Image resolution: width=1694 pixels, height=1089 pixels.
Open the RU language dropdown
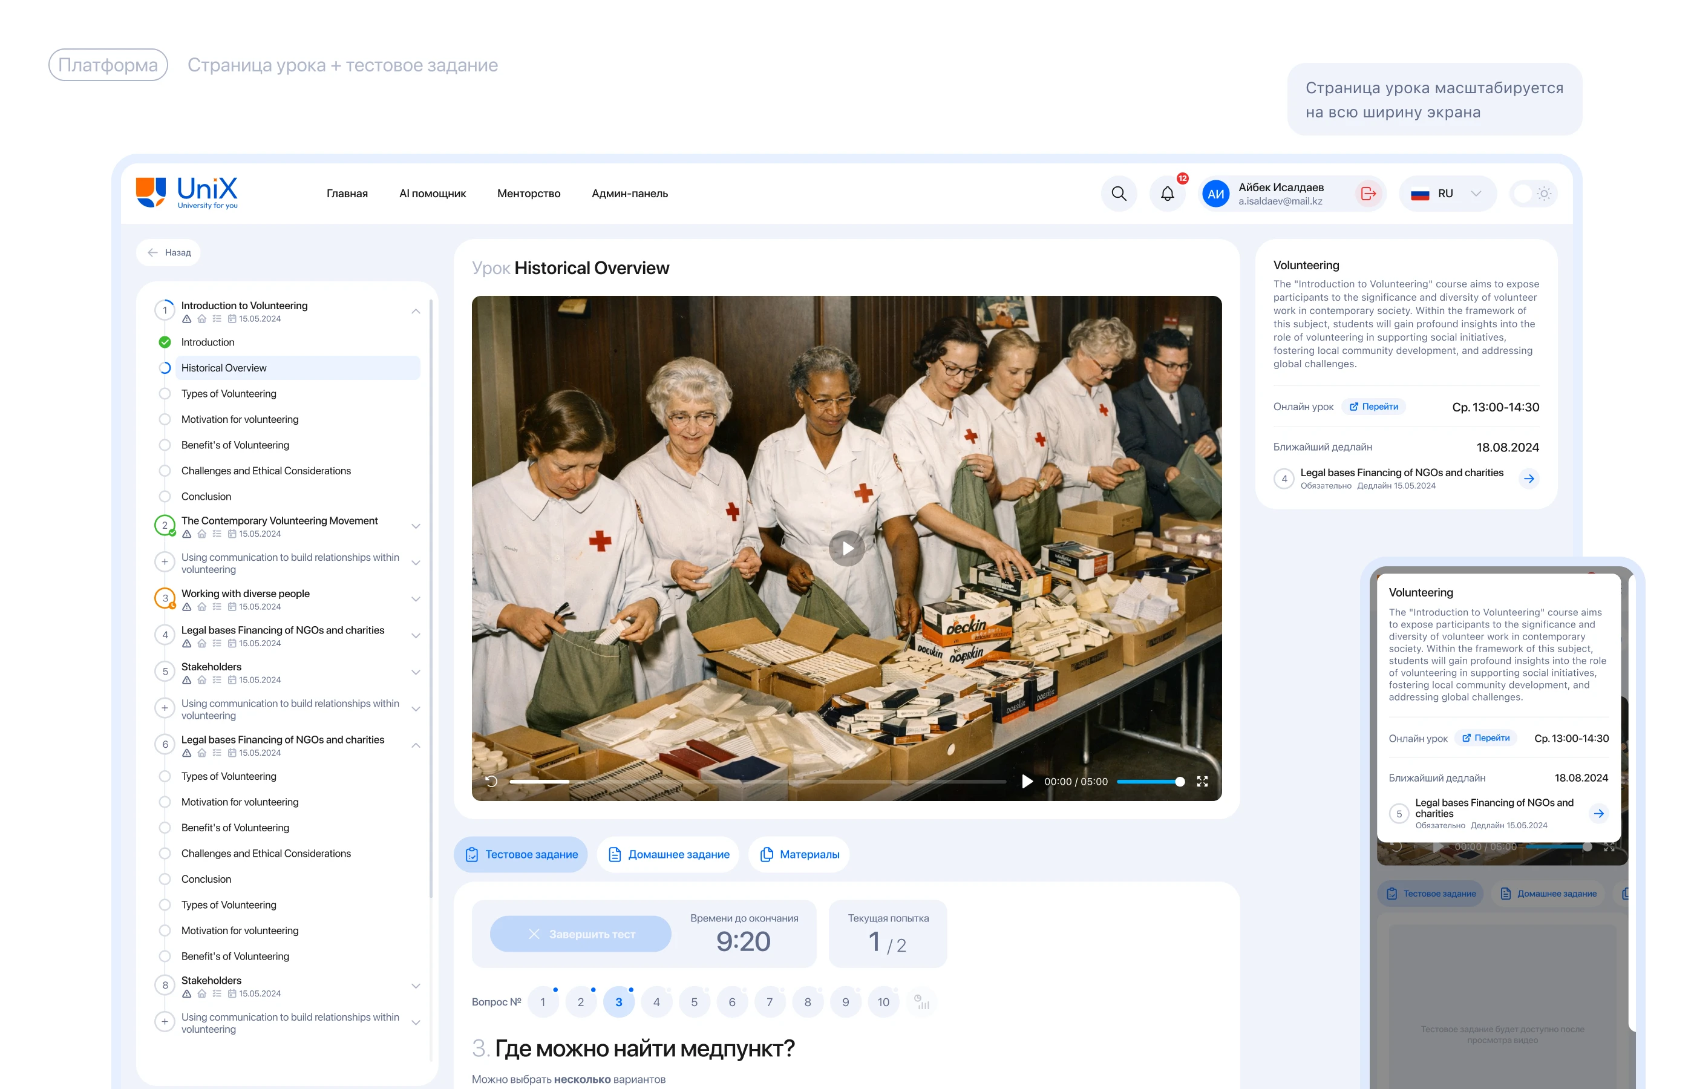1447,194
